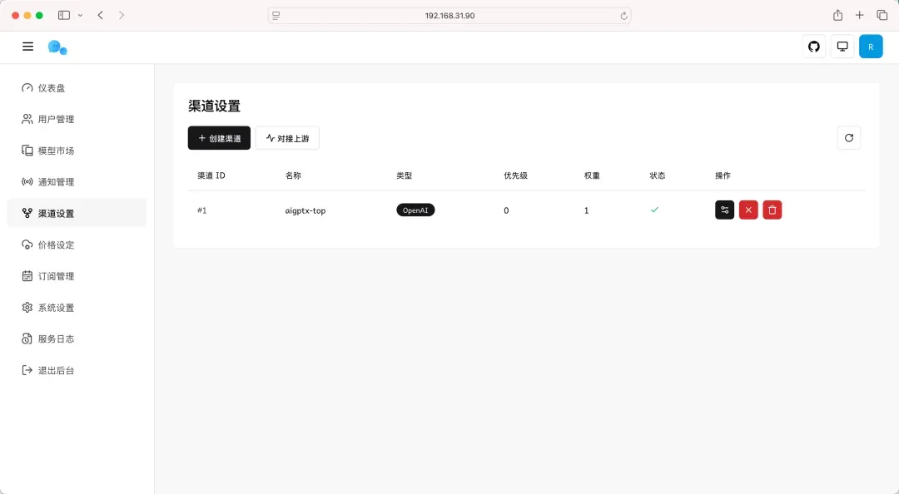The height and width of the screenshot is (494, 899).
Task: Disable channel with red X button
Action: [x=748, y=210]
